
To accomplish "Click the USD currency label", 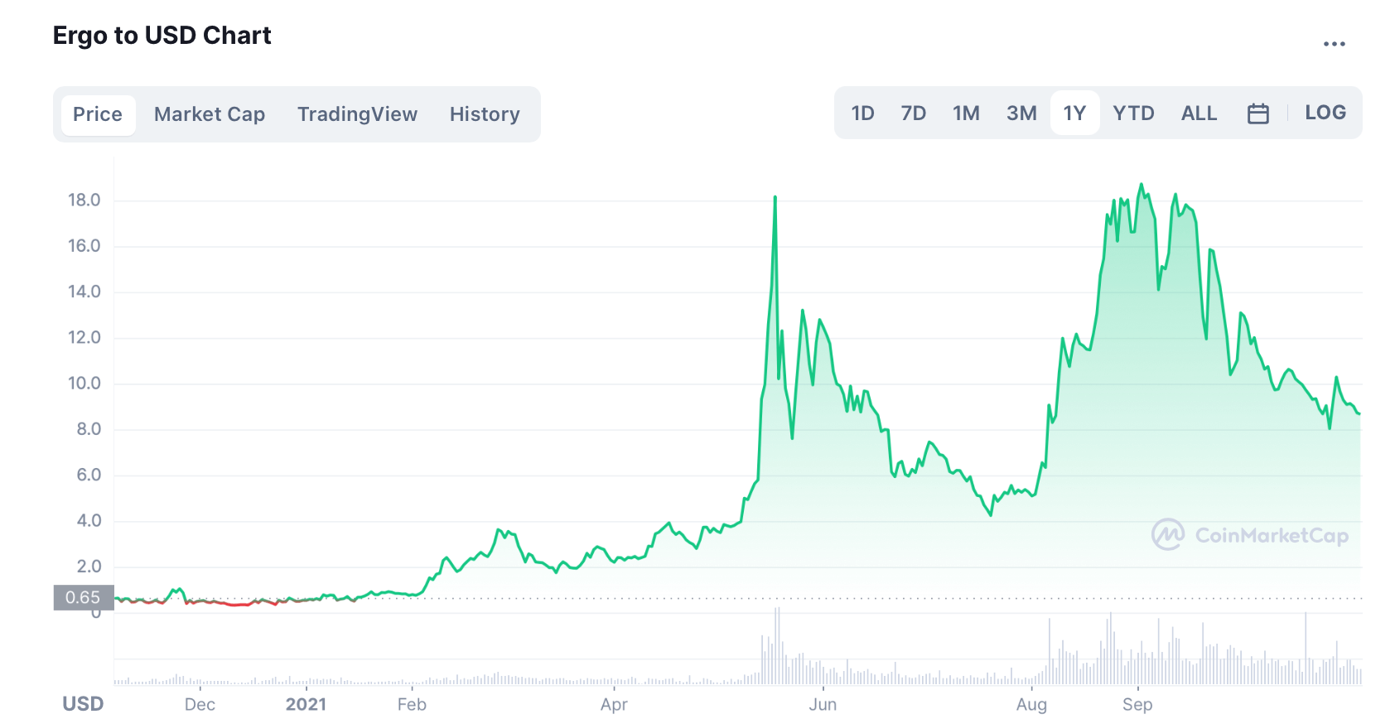I will [x=83, y=703].
